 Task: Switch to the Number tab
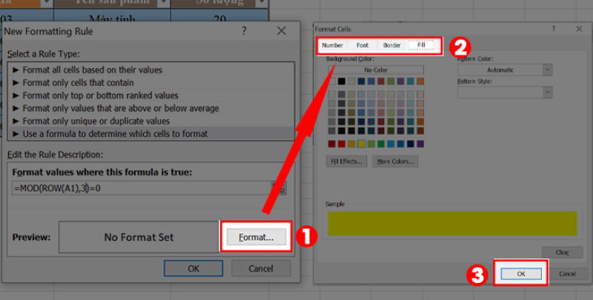[333, 45]
